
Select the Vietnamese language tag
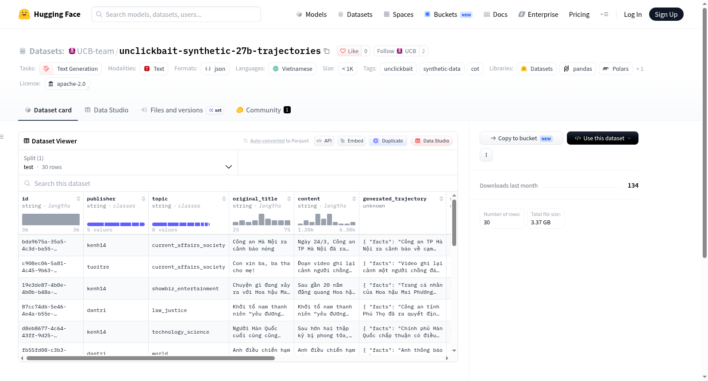click(292, 69)
